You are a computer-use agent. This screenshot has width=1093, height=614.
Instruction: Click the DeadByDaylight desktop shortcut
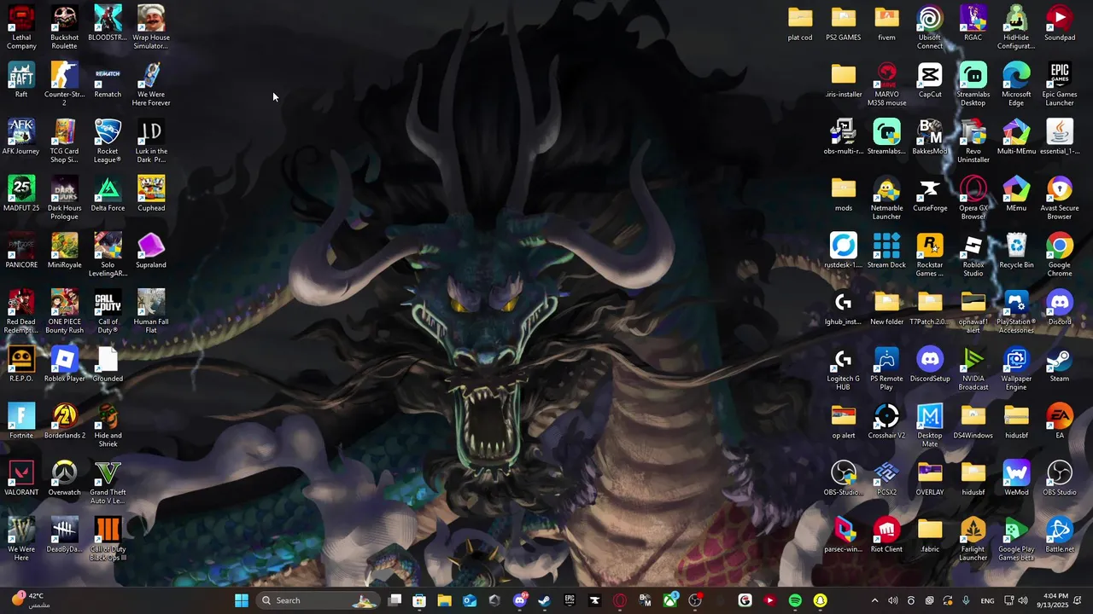point(64,536)
